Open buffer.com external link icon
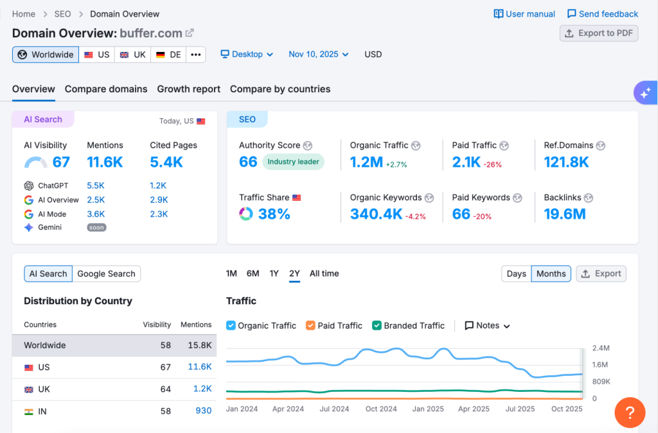The image size is (658, 433). tap(190, 33)
